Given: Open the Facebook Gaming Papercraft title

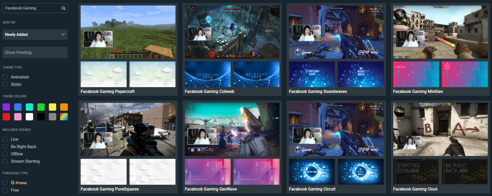Looking at the screenshot, I should tap(107, 91).
